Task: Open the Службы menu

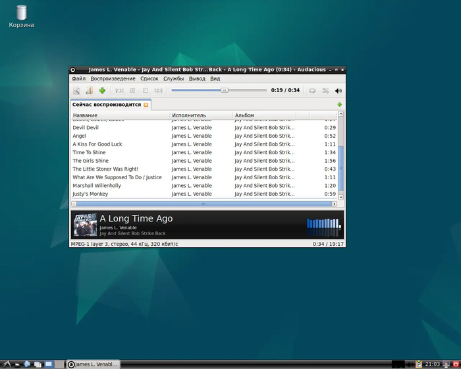Action: tap(173, 78)
